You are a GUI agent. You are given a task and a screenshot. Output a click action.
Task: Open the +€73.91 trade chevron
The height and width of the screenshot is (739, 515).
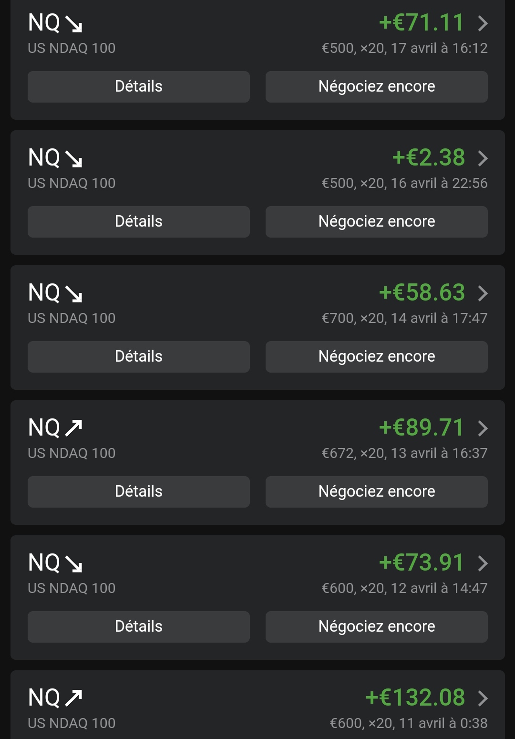pos(483,563)
